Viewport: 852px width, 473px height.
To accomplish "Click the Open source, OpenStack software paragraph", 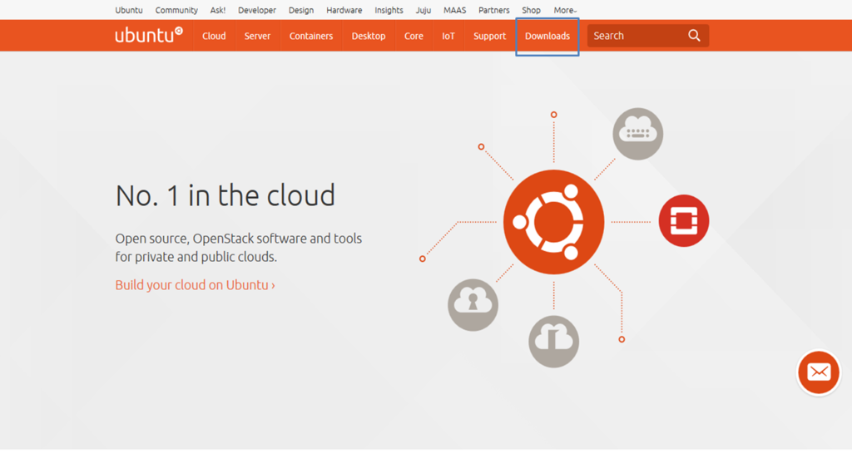I will click(x=239, y=248).
